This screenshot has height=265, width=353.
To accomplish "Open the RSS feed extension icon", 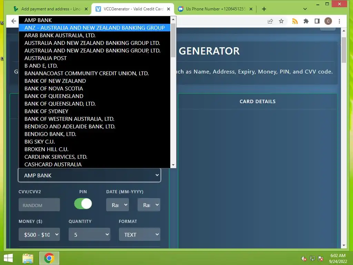I will point(295,21).
